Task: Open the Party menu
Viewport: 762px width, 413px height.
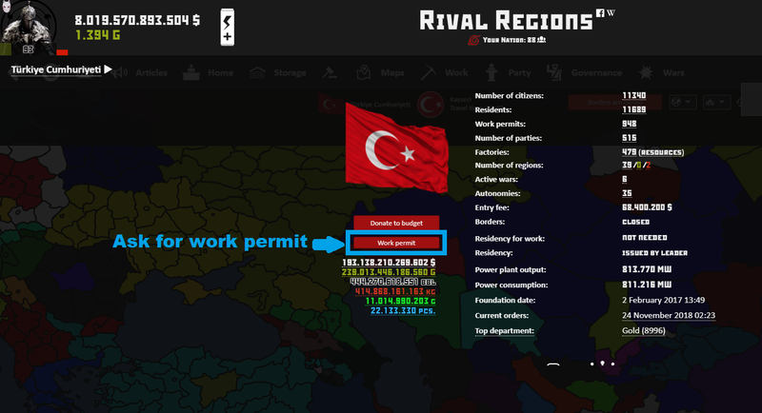Action: click(x=519, y=72)
